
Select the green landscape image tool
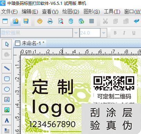point(7,110)
